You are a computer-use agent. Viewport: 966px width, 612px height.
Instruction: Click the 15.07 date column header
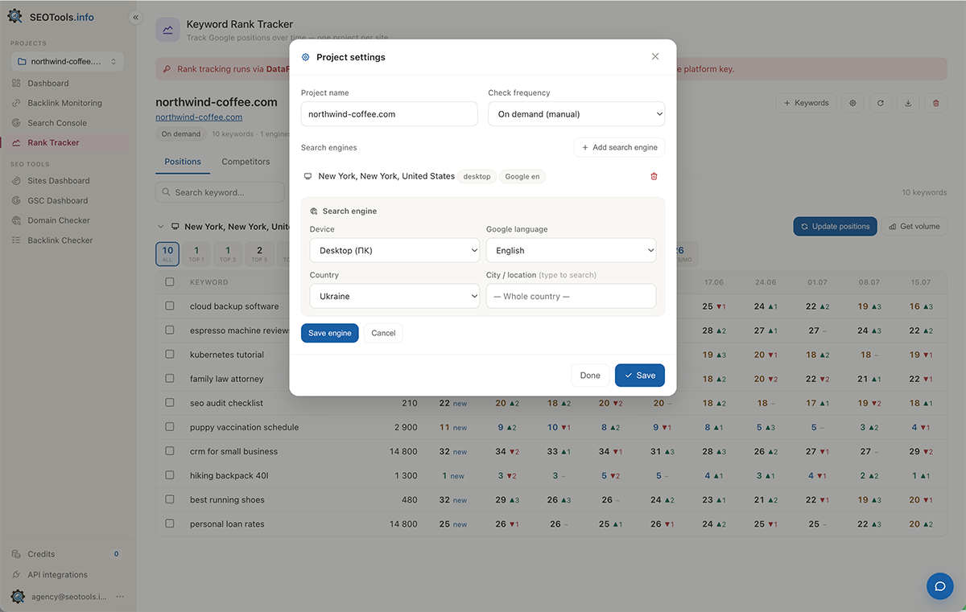point(921,282)
